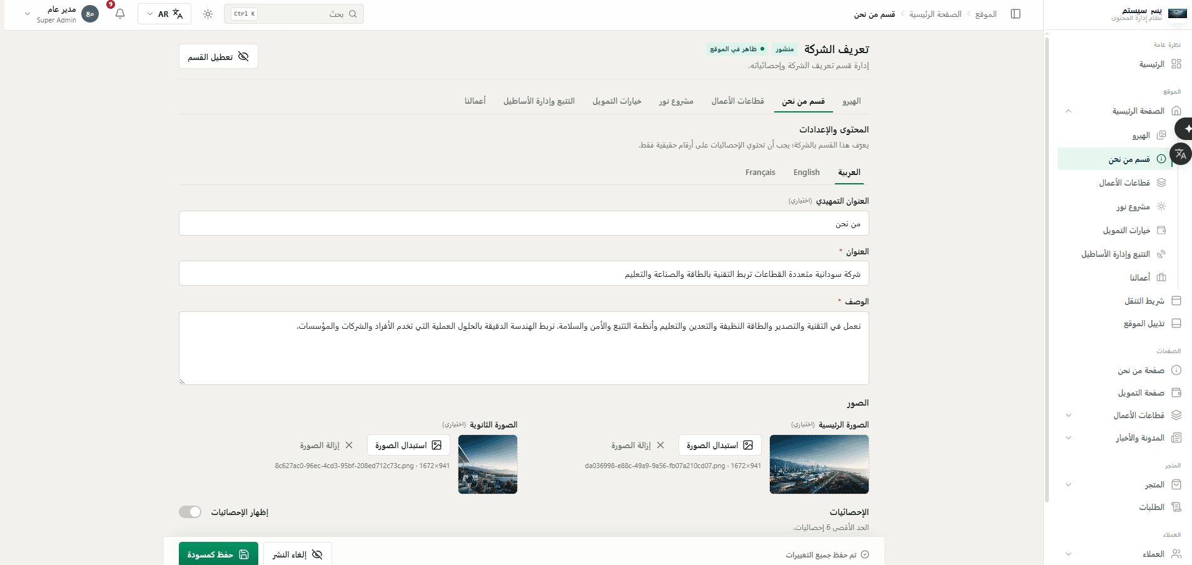This screenshot has height=565, width=1192.
Task: Open the AR language dropdown
Action: point(164,14)
